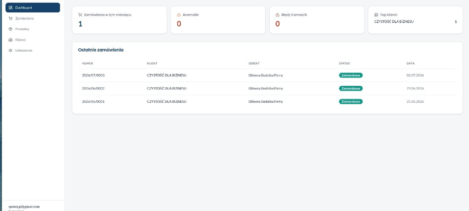Image resolution: width=469 pixels, height=211 pixels.
Task: Click CZYSTOŚĆ DLA BIZNESU under Top klienci
Action: click(x=394, y=22)
